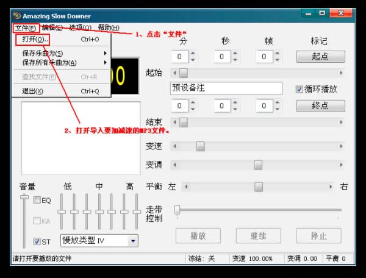Viewport: 366px width, 278px height.
Task: Increase the end 帧 spinner value
Action: point(278,103)
